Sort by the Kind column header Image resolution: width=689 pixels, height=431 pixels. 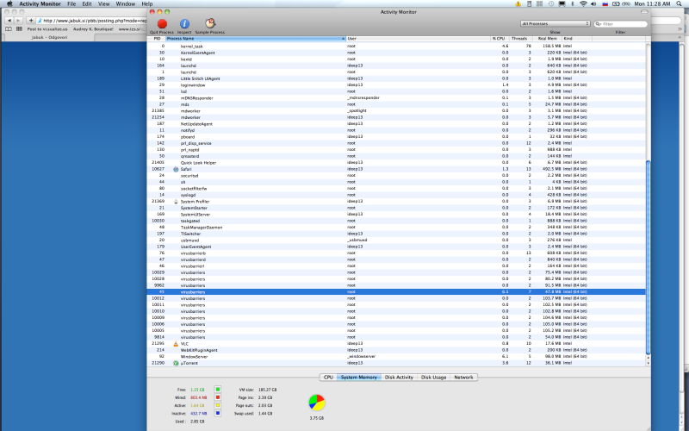[576, 39]
